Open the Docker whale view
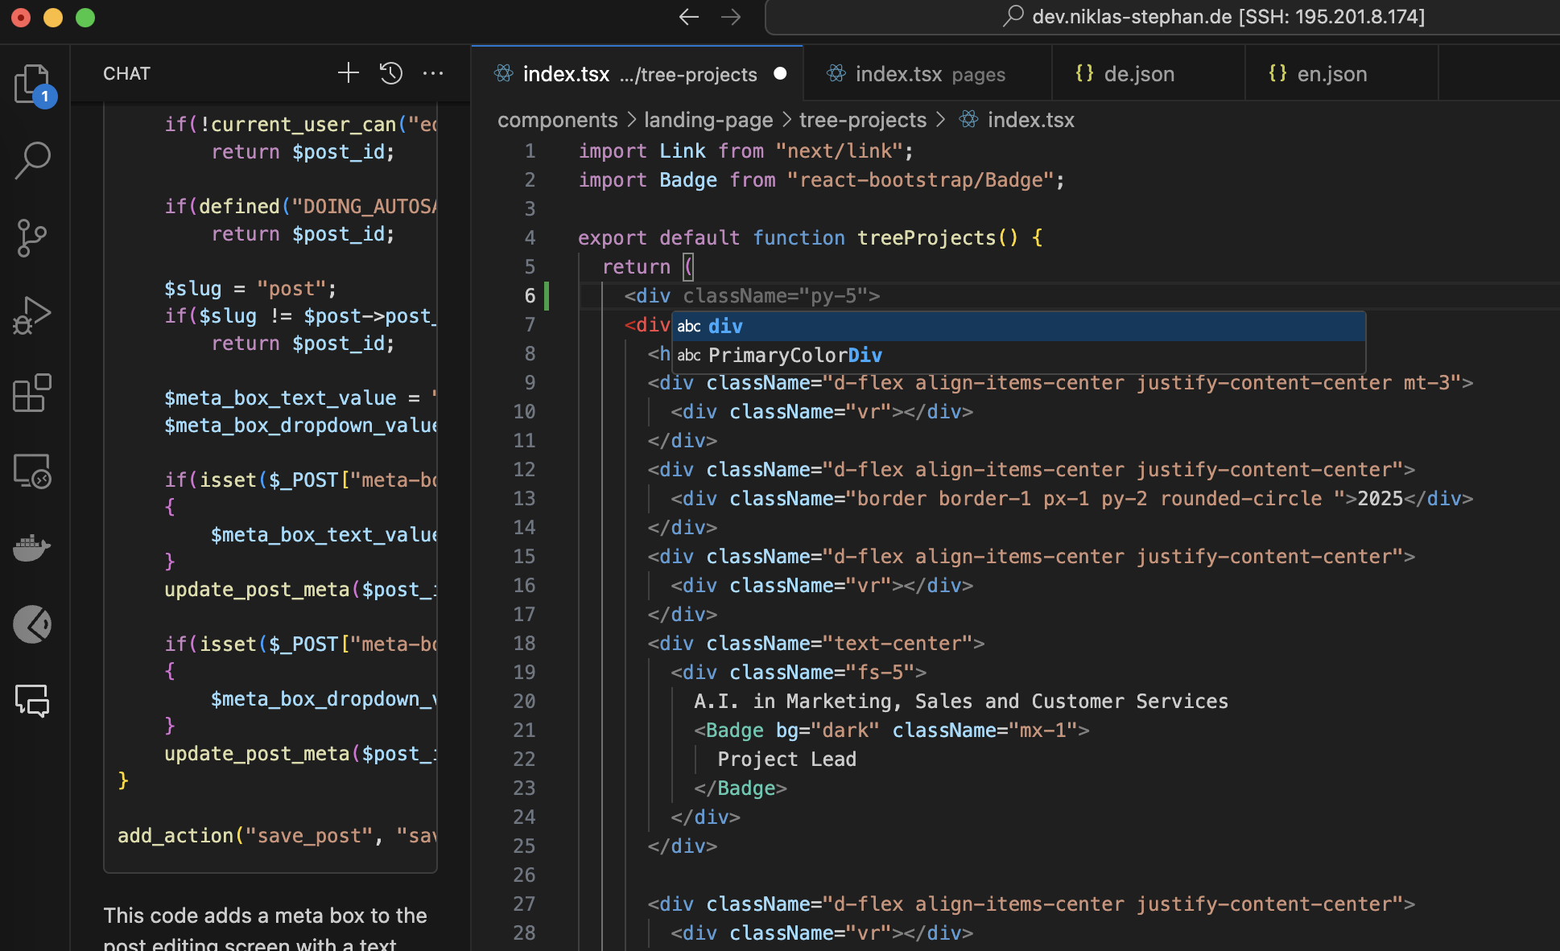 click(x=33, y=547)
